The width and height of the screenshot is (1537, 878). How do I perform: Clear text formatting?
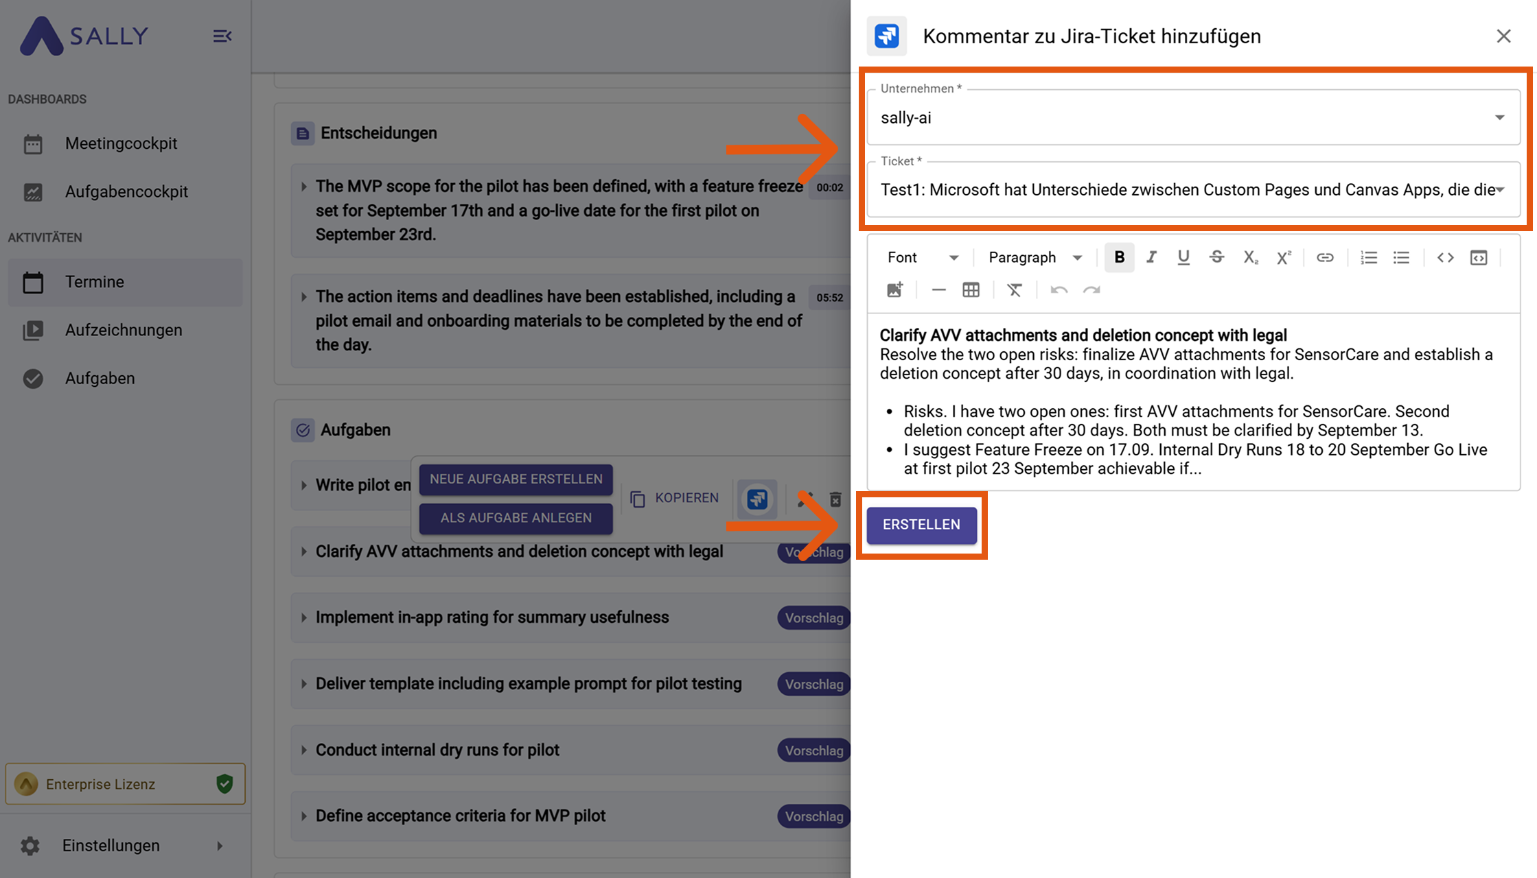pyautogui.click(x=1014, y=290)
